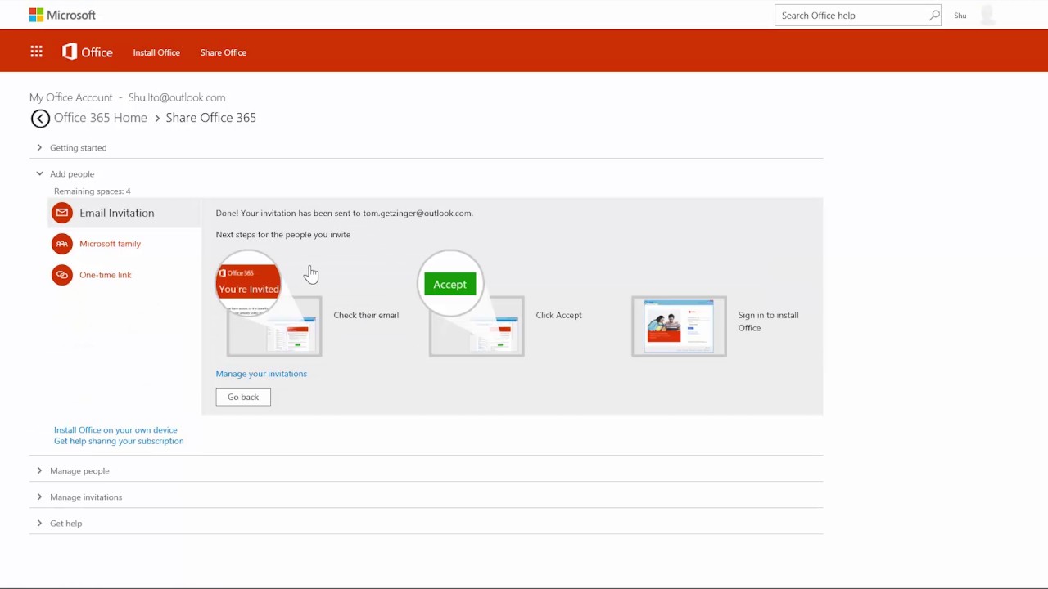Click the Go back button
Image resolution: width=1048 pixels, height=589 pixels.
(243, 397)
